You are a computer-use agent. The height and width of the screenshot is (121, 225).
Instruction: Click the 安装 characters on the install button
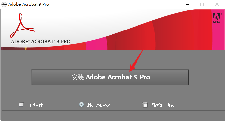78,77
